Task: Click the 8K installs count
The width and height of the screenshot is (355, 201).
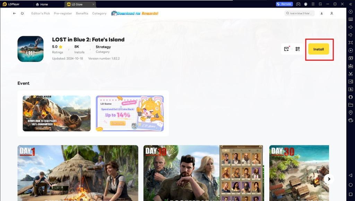Action: click(x=77, y=47)
